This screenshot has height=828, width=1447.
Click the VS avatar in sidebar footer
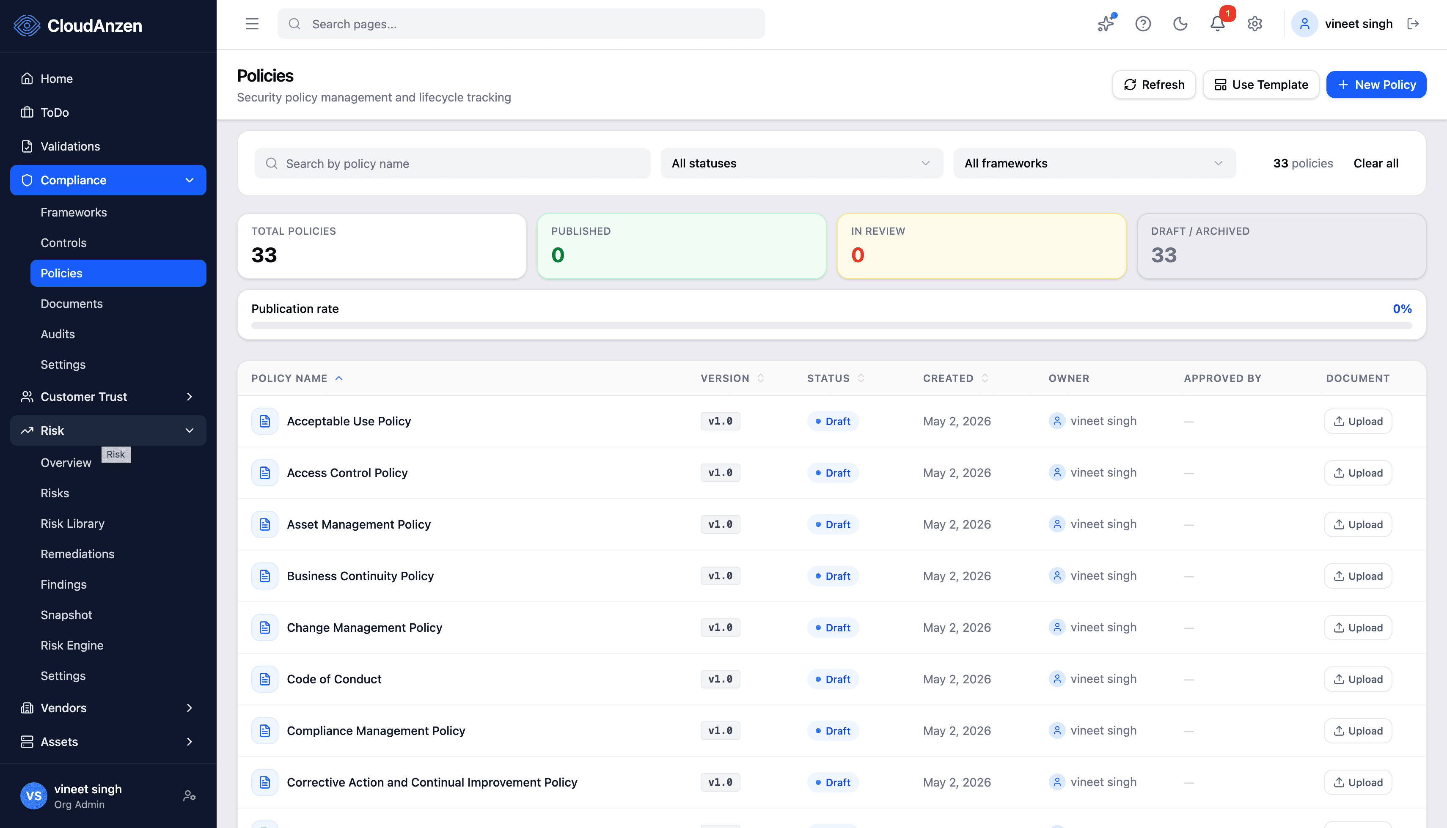33,795
